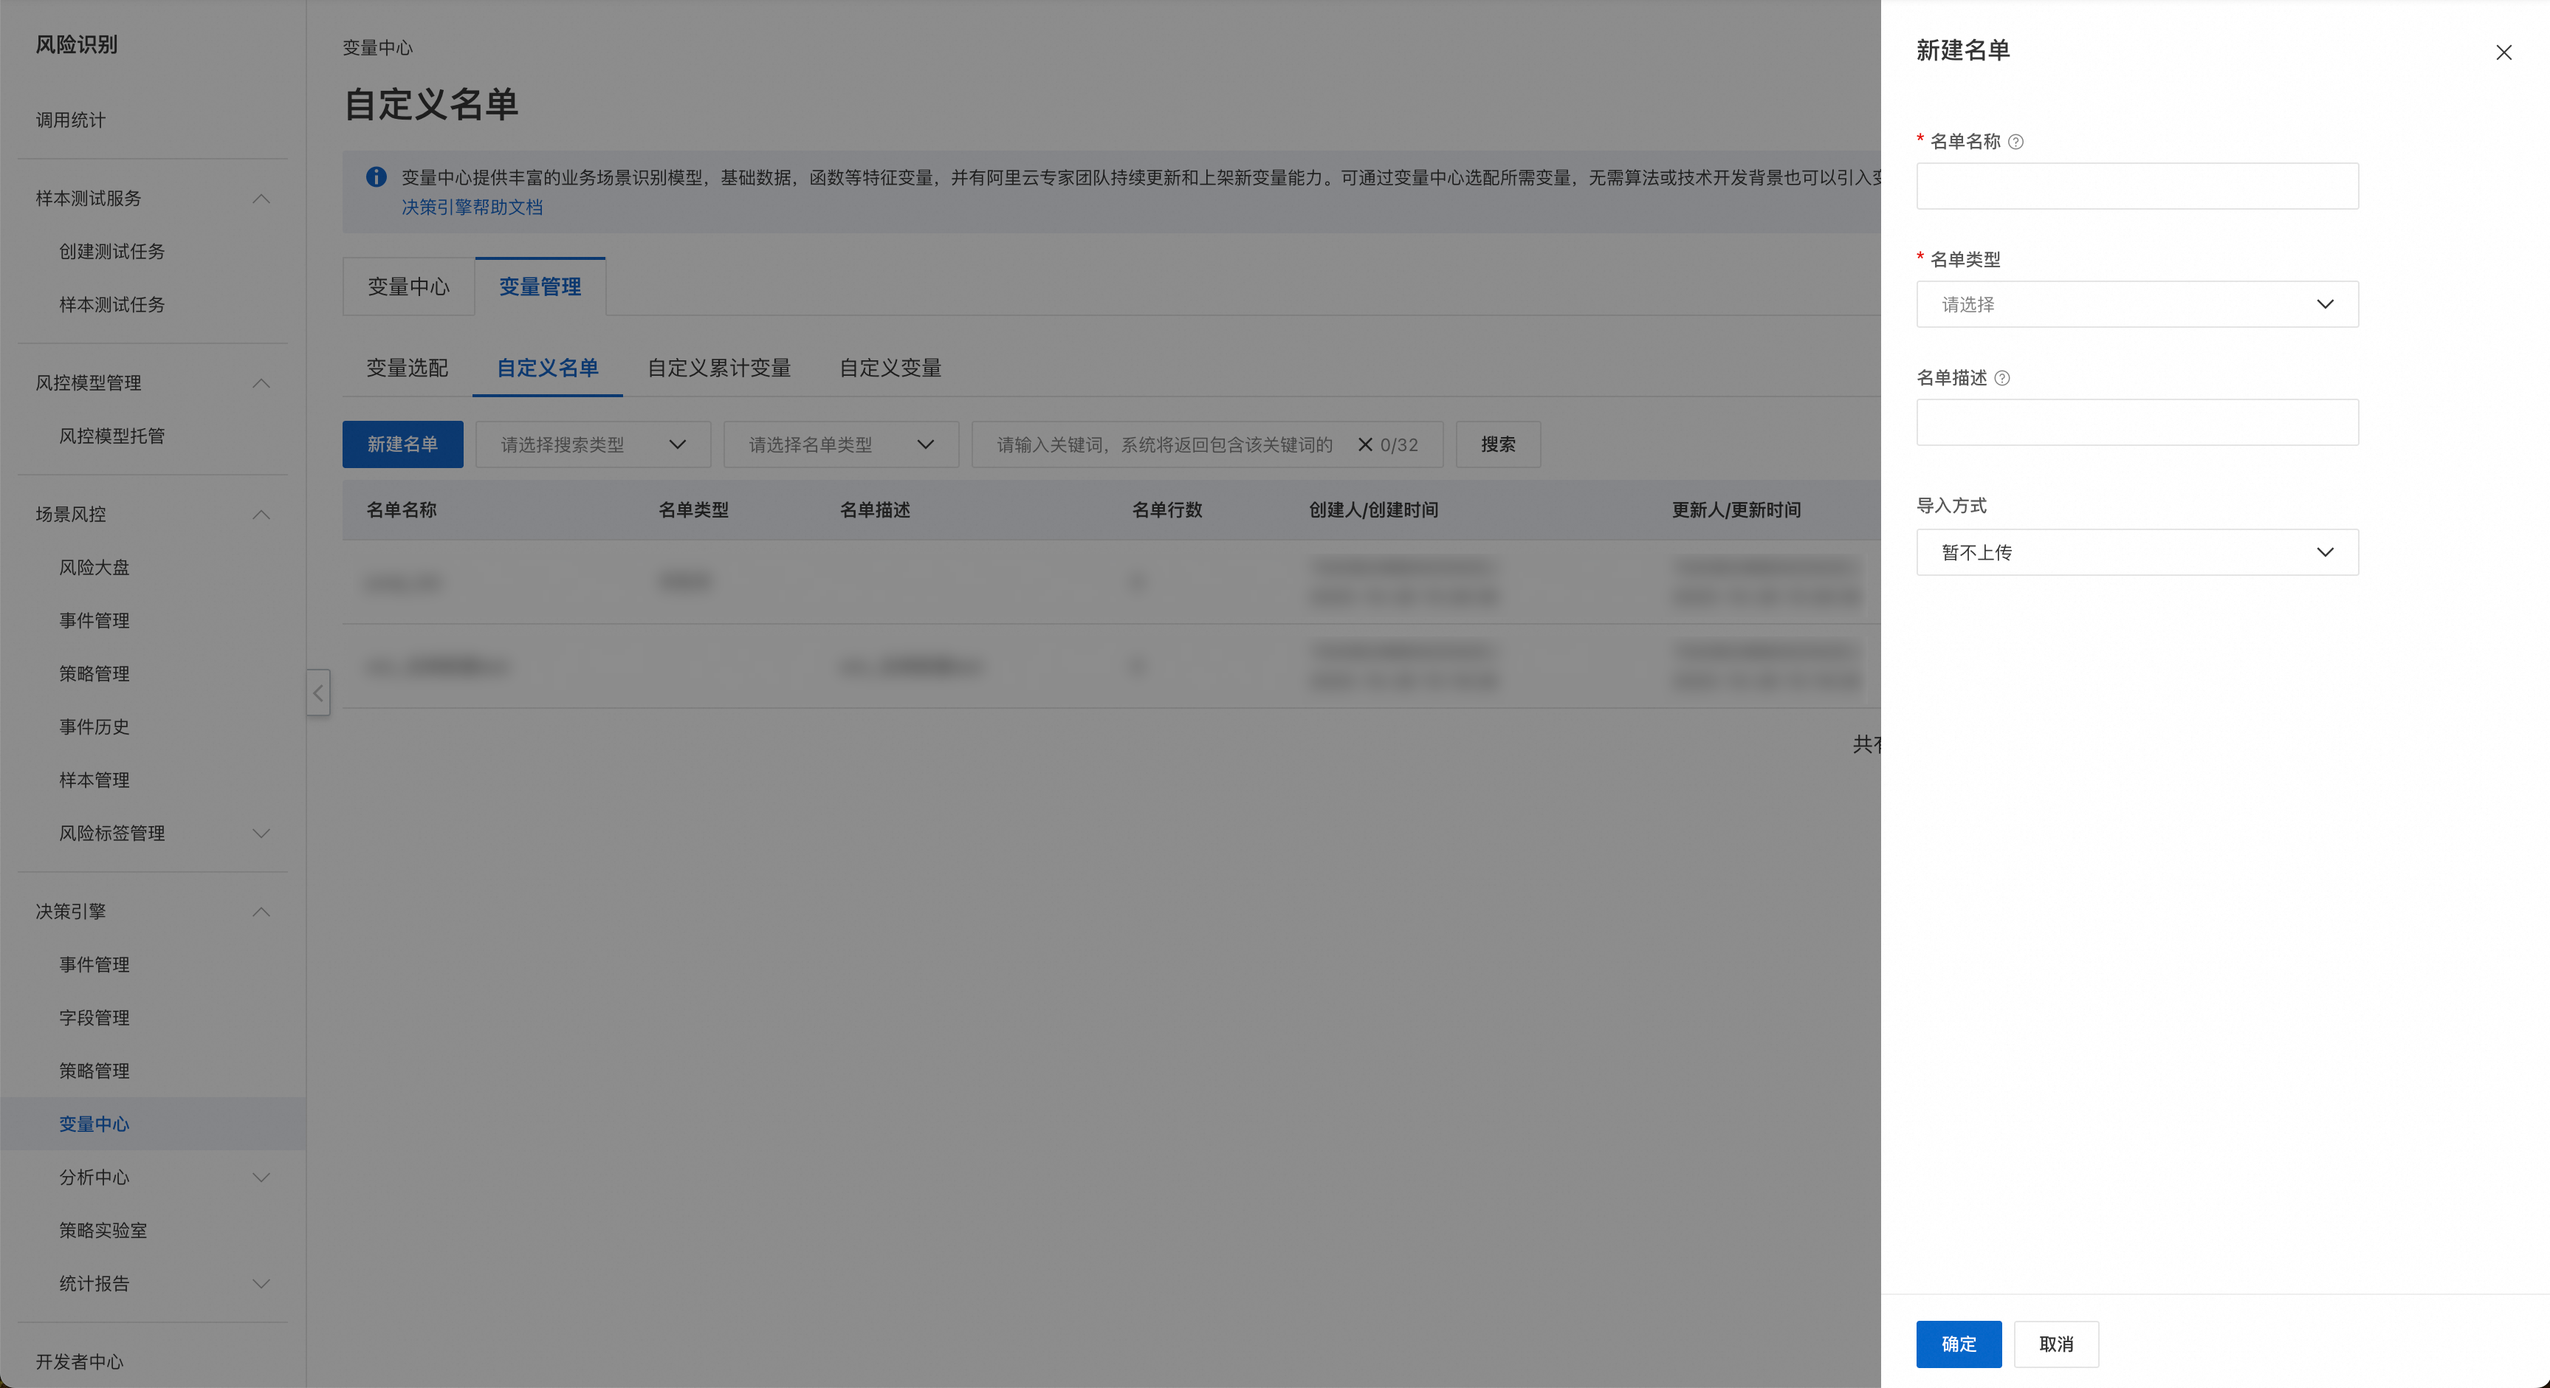Open the 决策引擎帮助文档 link
Viewport: 2550px width, 1388px height.
[471, 207]
